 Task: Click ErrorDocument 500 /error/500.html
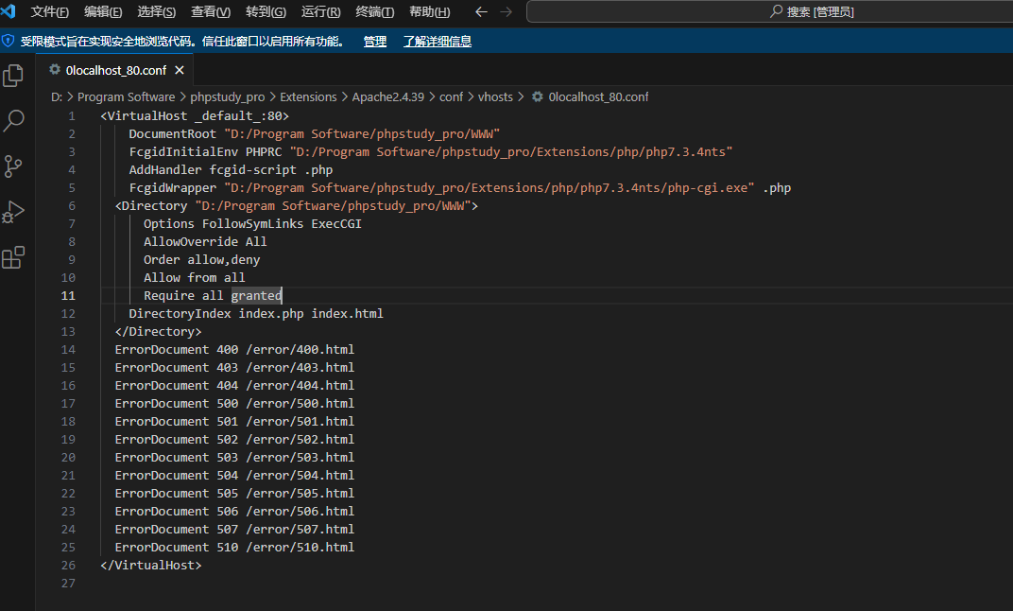[x=234, y=404]
